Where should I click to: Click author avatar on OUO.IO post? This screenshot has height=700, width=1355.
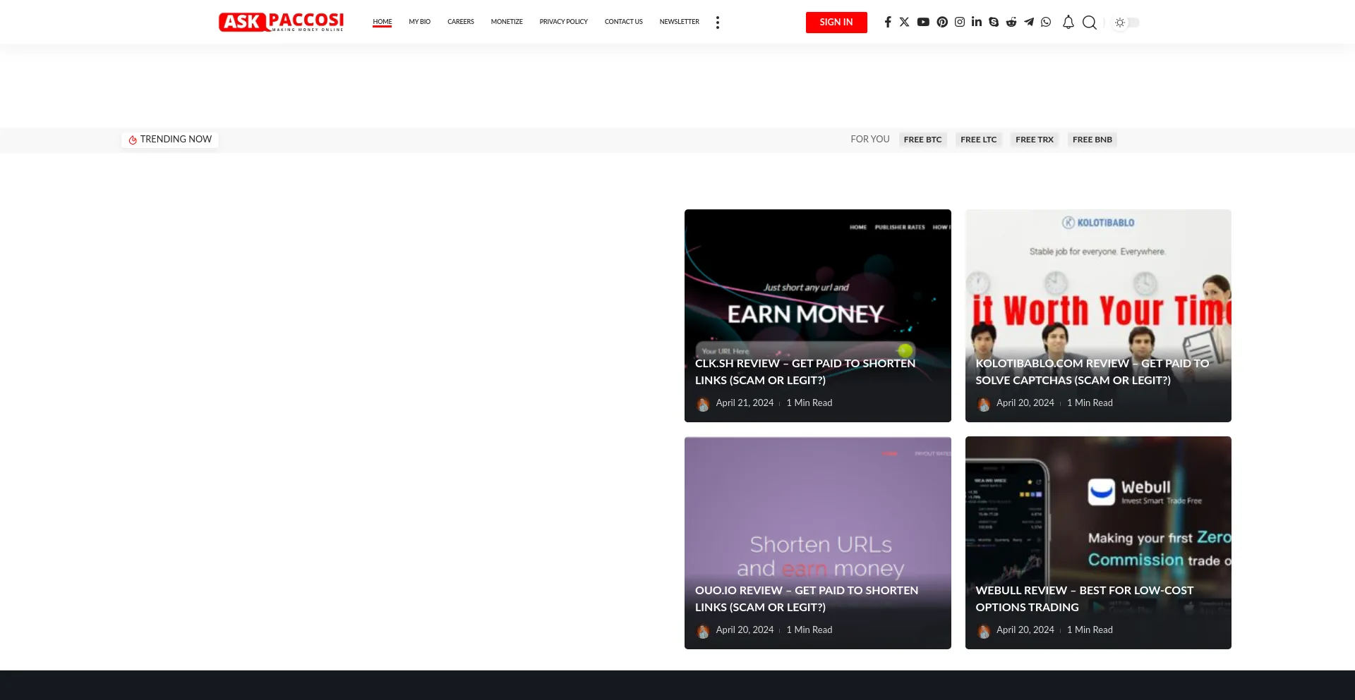tap(703, 631)
